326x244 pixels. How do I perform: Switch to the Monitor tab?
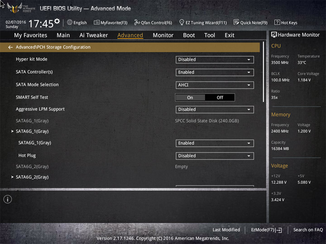tap(163, 35)
